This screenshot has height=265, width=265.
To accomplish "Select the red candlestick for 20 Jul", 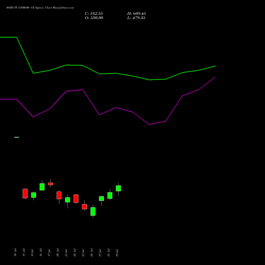I will click(x=59, y=196).
